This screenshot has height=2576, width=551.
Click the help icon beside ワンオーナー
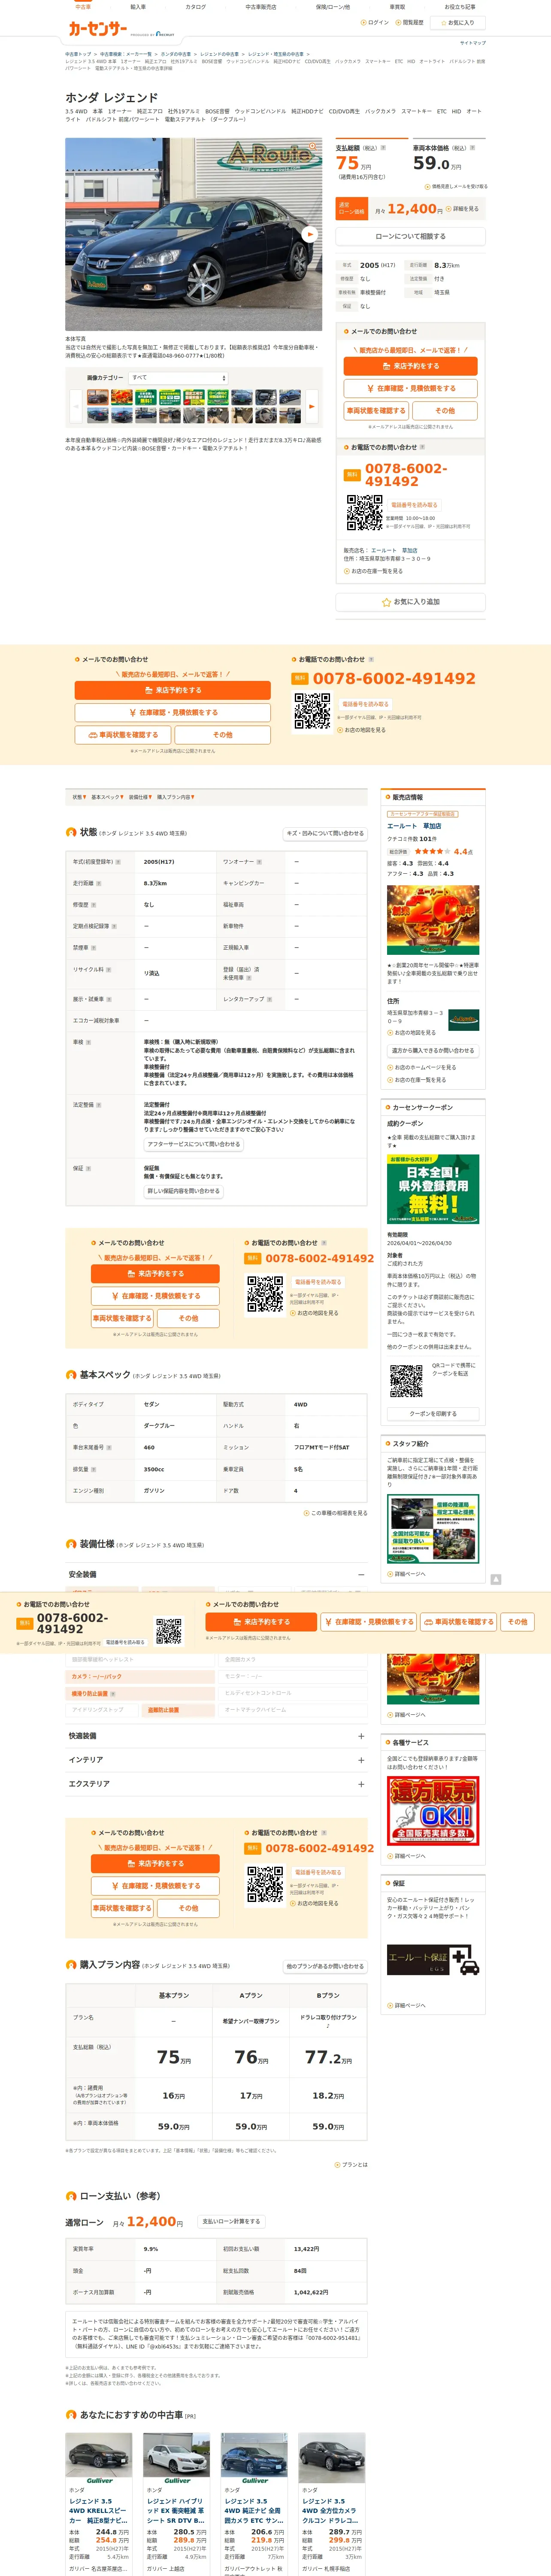click(x=259, y=862)
